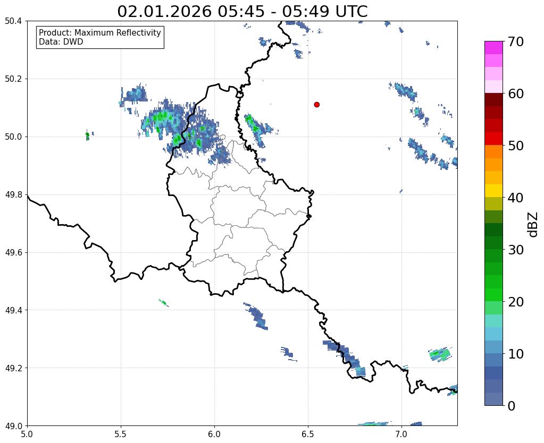Click the "Data: DWD" label

point(61,42)
